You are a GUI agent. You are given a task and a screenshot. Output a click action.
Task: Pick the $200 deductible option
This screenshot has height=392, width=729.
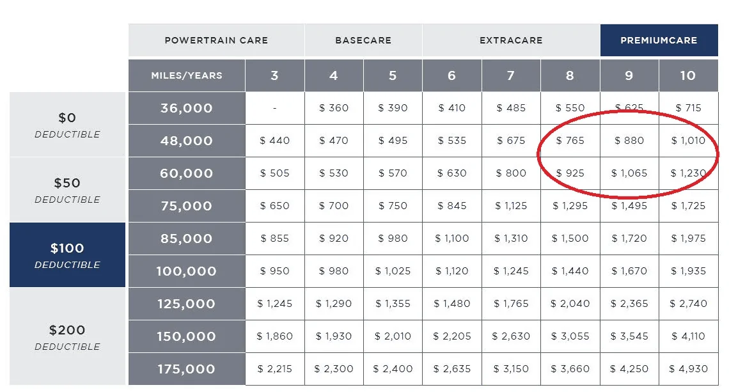67,336
